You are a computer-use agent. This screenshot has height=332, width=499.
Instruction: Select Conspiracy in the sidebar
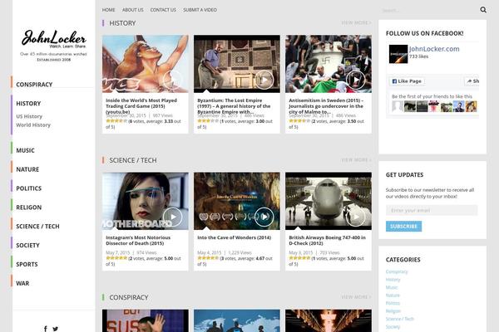(x=34, y=85)
